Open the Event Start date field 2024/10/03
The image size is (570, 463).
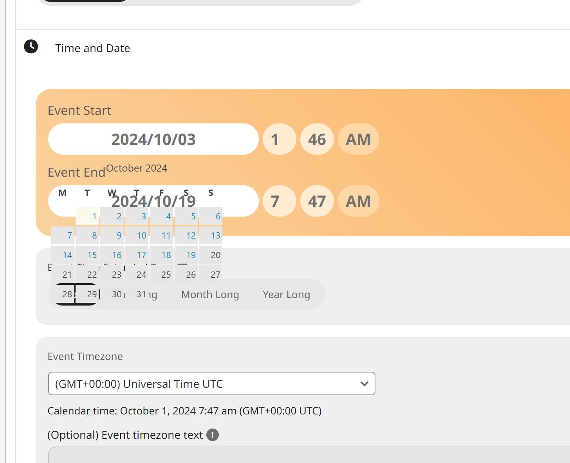point(153,139)
